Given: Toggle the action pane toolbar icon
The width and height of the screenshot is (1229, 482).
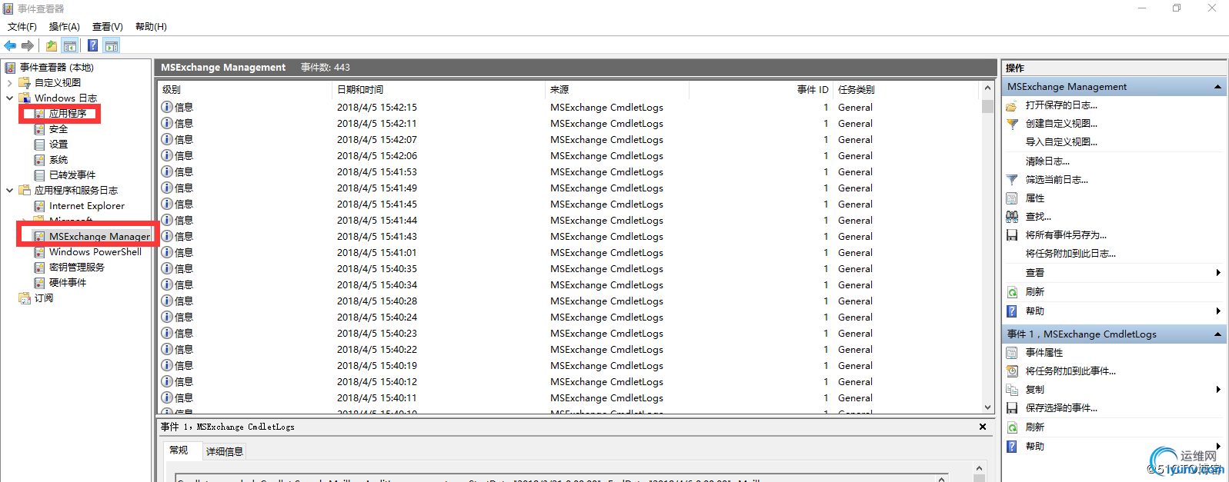Looking at the screenshot, I should [112, 45].
